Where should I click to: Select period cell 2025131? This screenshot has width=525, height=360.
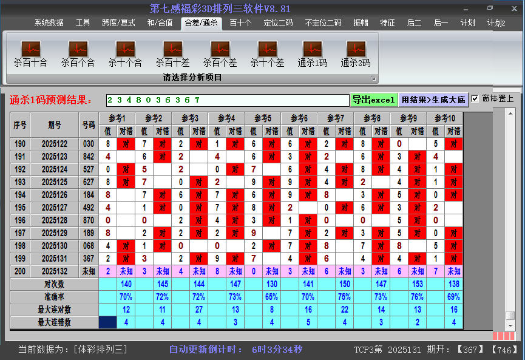click(55, 259)
